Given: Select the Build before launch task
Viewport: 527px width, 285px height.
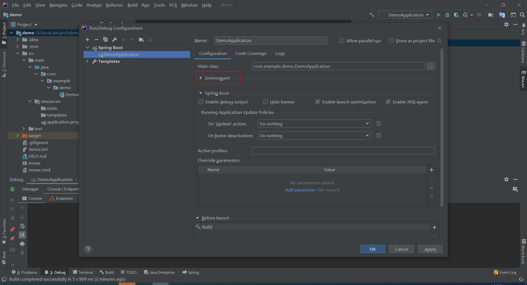Looking at the screenshot, I should [312, 227].
